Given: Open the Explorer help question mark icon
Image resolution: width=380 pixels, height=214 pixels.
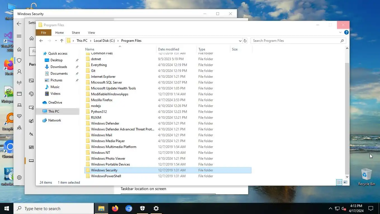Looking at the screenshot, I should pyautogui.click(x=346, y=33).
